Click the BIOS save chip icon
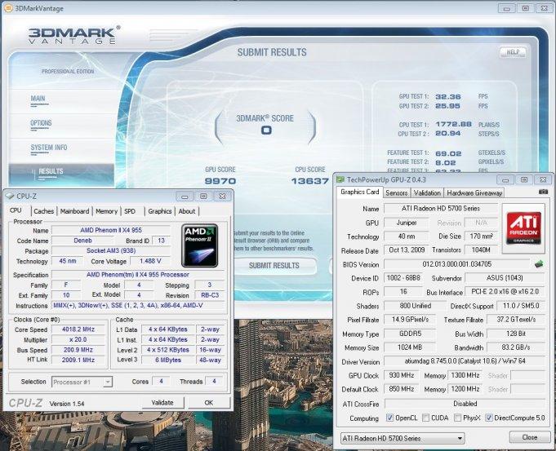This screenshot has width=556, height=451. coord(539,264)
